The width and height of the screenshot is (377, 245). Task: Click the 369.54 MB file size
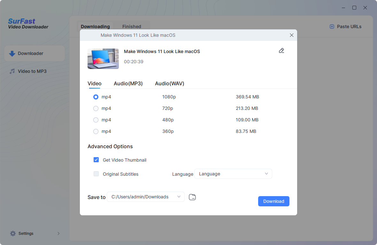point(247,97)
